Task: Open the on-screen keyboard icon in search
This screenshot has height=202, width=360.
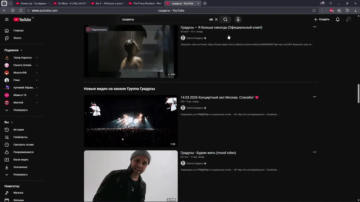Action: [x=211, y=19]
